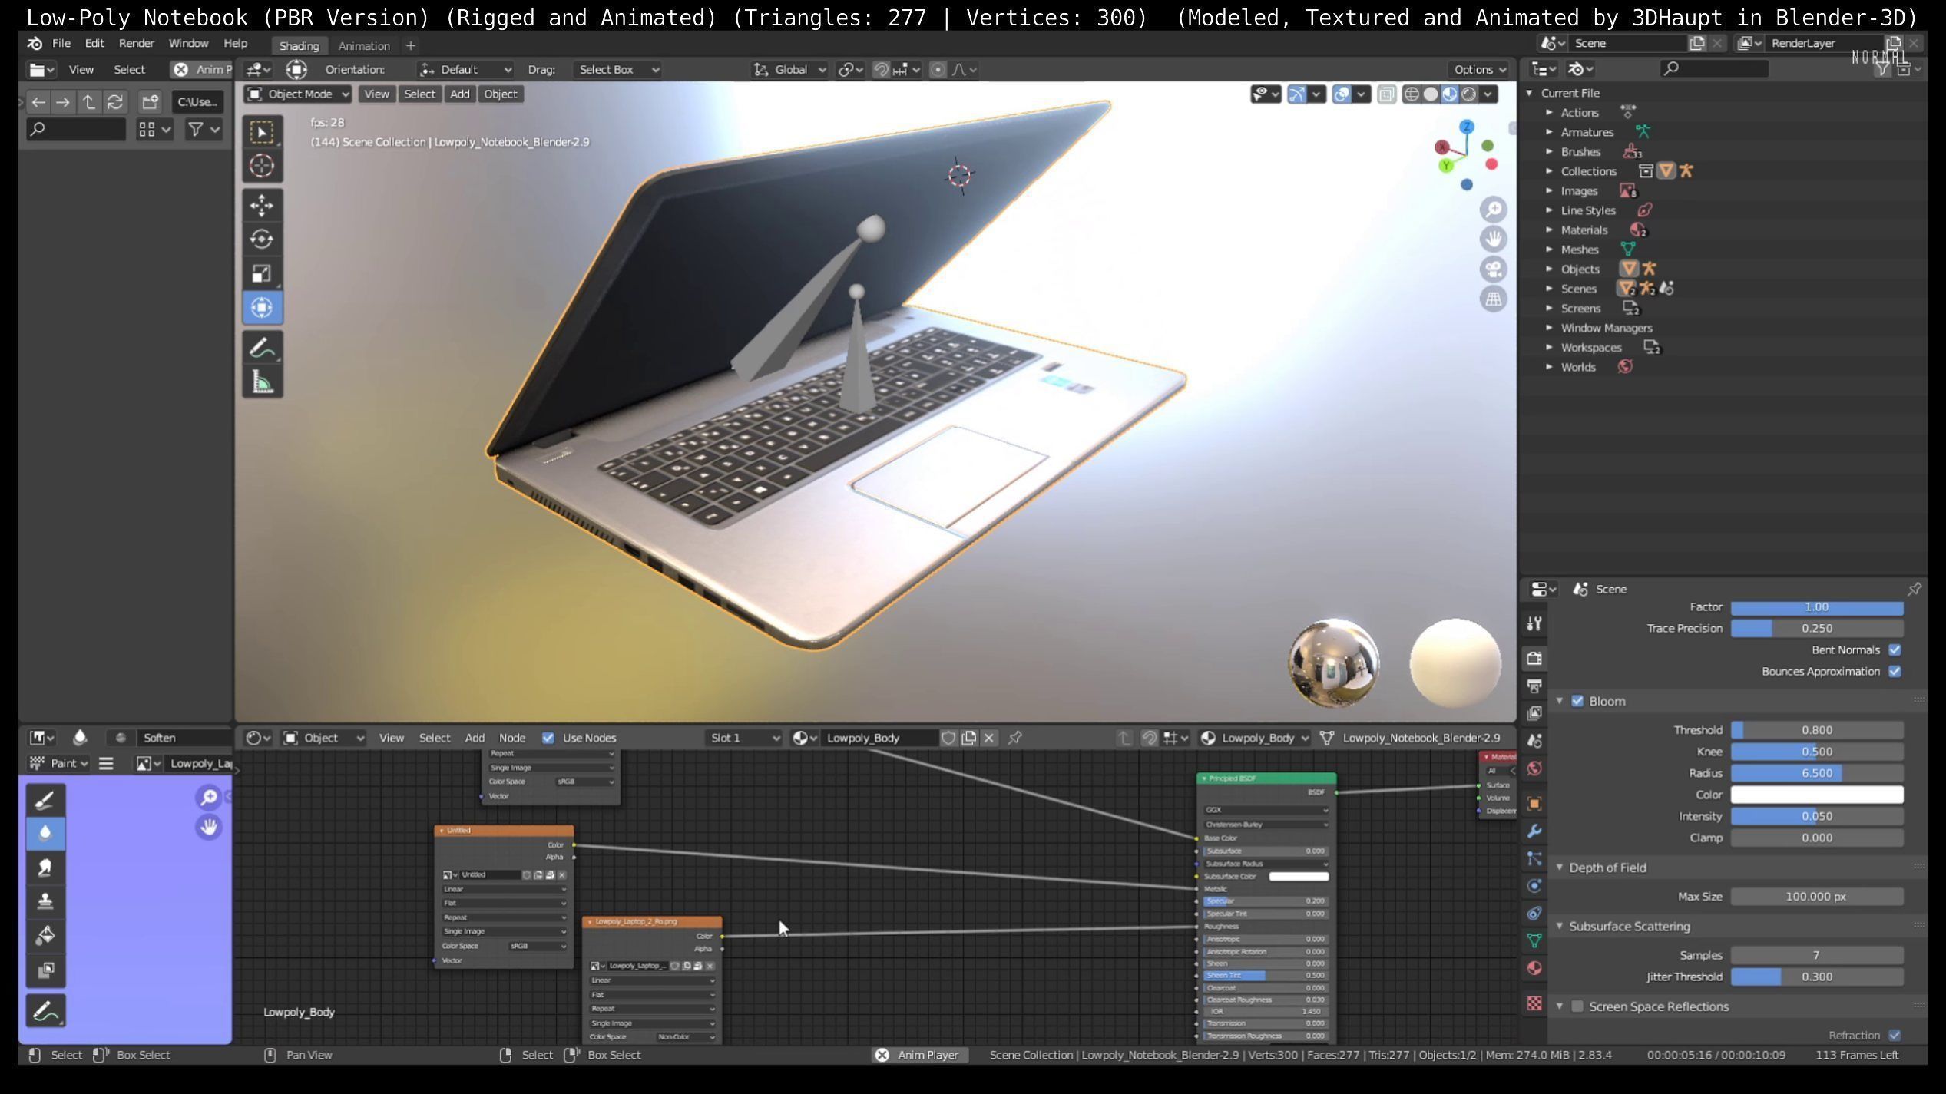The width and height of the screenshot is (1946, 1094).
Task: Switch to the Animation workspace tab
Action: (x=364, y=45)
